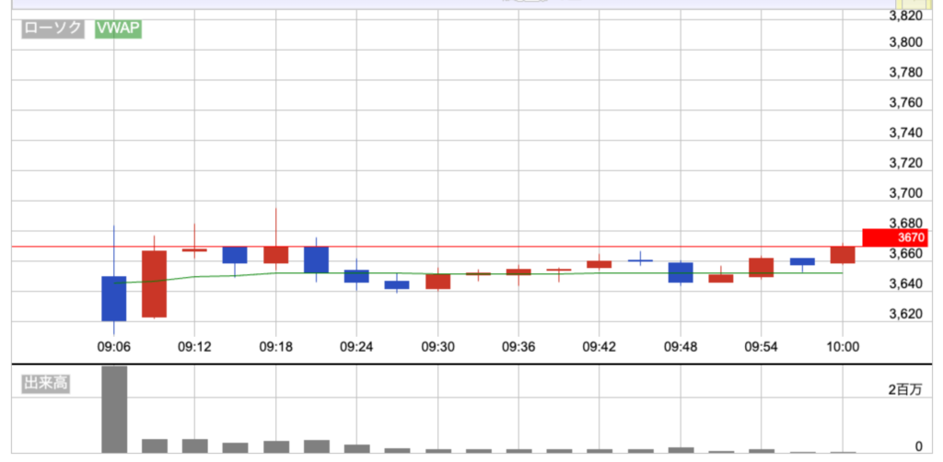Click the 10:00 time axis label
Viewport: 943px width, 462px height.
[x=843, y=347]
